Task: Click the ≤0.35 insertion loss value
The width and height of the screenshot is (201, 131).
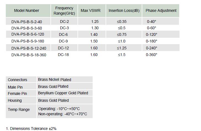Action: click(x=122, y=22)
